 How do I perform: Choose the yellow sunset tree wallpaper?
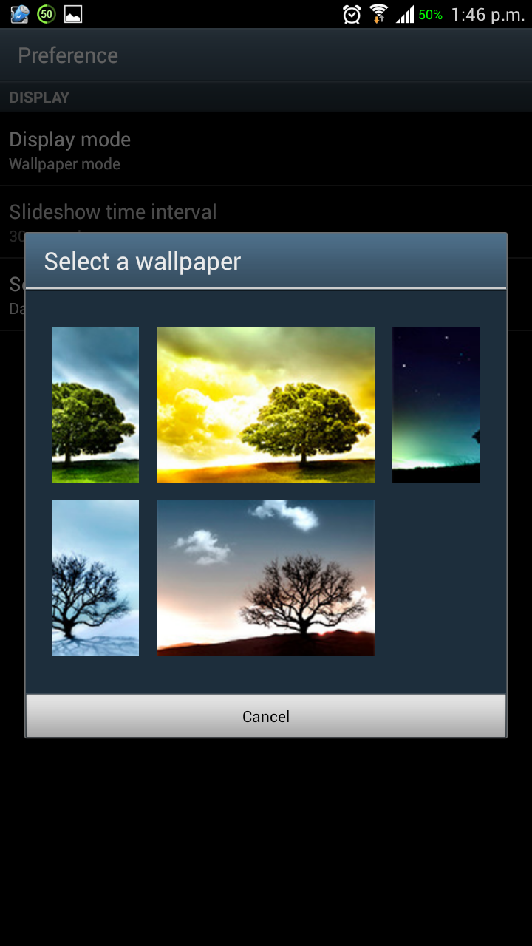point(265,404)
